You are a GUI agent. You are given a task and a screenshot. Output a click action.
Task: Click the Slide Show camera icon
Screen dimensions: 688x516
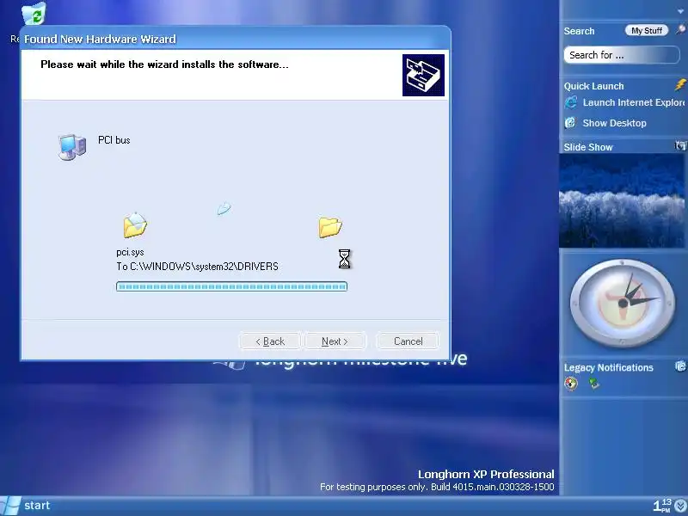680,145
